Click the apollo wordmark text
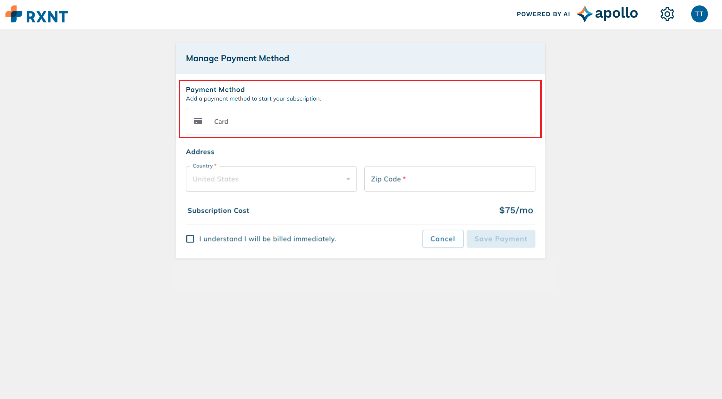 point(616,13)
